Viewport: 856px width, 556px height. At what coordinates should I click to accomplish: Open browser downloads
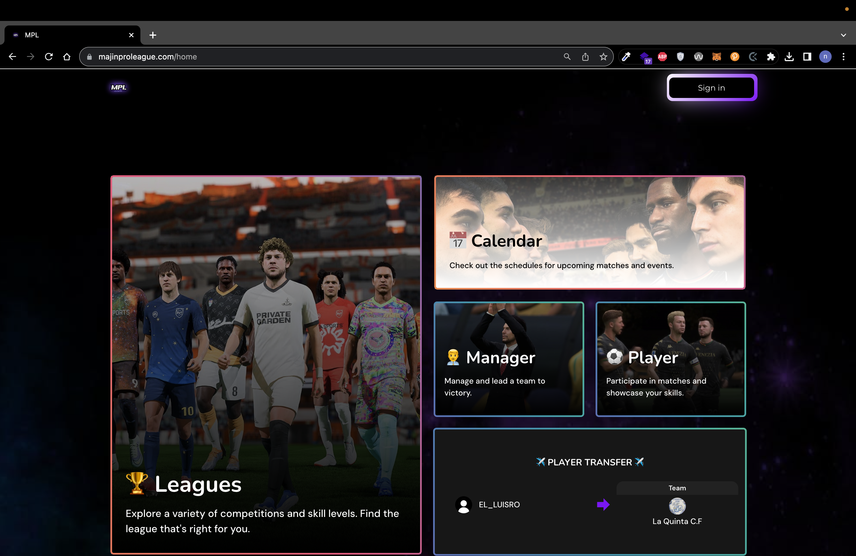click(x=789, y=56)
